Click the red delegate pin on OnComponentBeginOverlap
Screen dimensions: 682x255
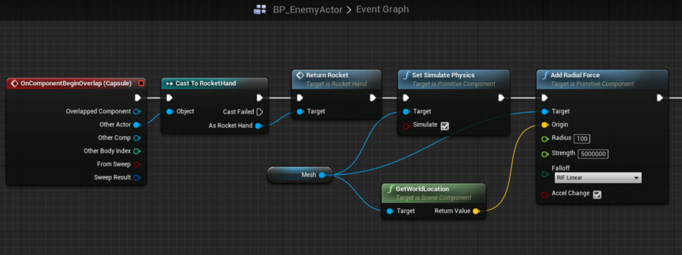point(141,83)
